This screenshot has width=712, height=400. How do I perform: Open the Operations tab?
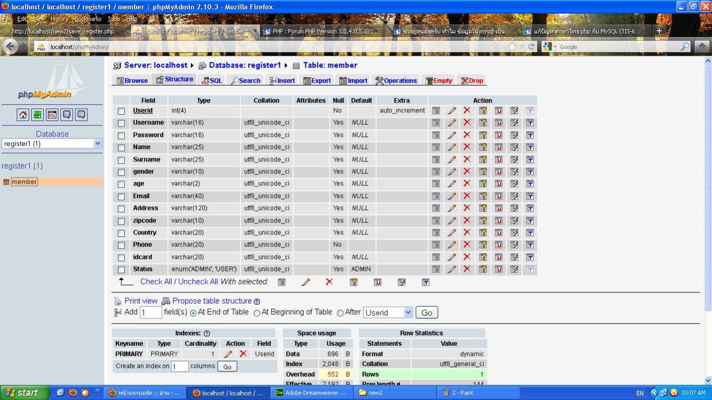[396, 81]
